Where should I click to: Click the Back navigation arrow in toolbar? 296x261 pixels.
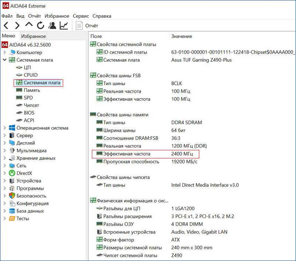point(6,25)
